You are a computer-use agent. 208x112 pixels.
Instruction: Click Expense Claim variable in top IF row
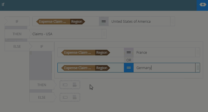(53, 22)
